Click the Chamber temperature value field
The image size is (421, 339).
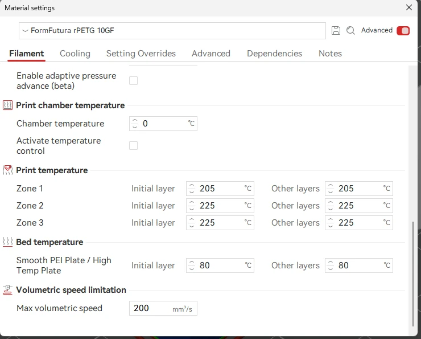click(x=163, y=124)
